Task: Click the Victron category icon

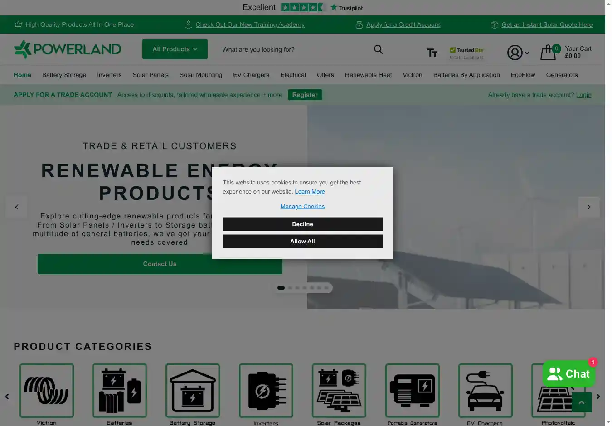Action: click(x=47, y=390)
